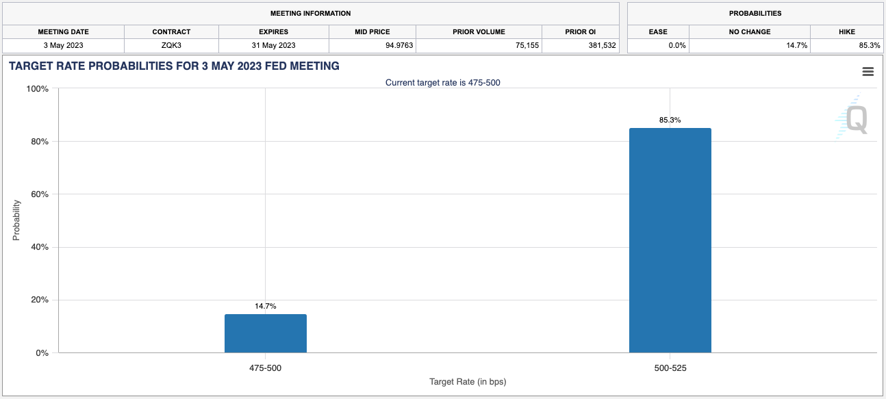
Task: Select the Hike probability header
Action: click(x=846, y=31)
